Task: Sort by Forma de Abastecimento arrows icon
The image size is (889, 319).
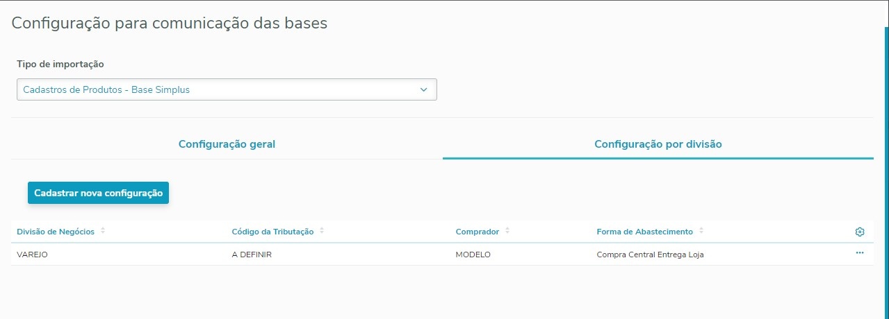Action: pyautogui.click(x=701, y=231)
